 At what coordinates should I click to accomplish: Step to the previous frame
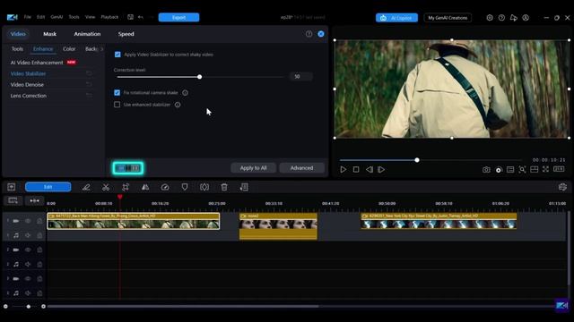[370, 169]
